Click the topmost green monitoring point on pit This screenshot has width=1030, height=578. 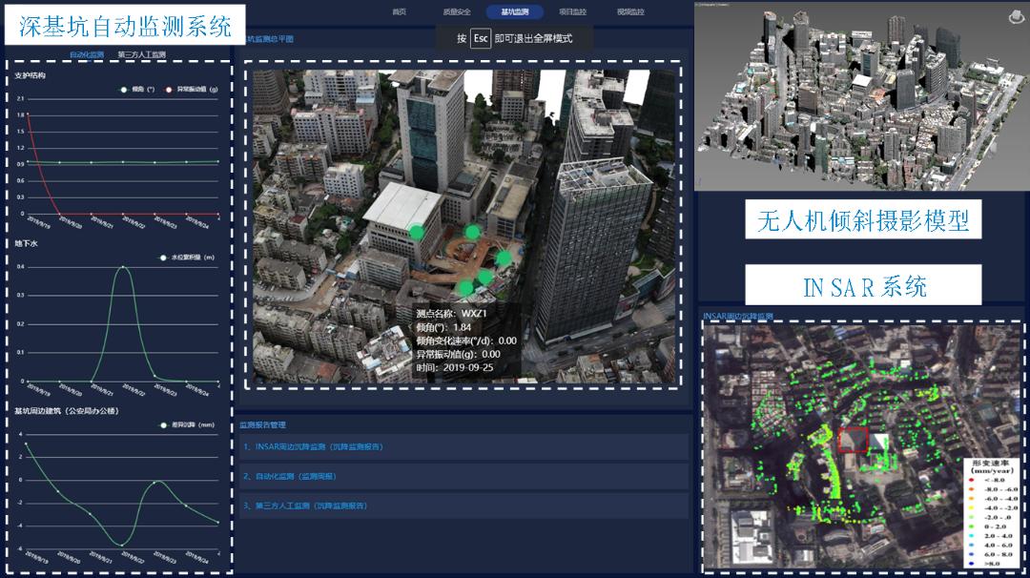coord(471,231)
